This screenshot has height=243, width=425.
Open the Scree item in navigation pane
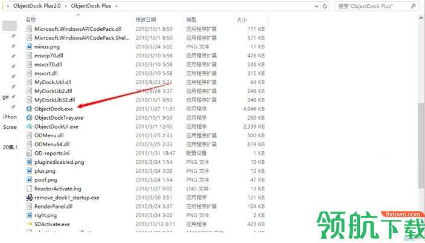[10, 127]
